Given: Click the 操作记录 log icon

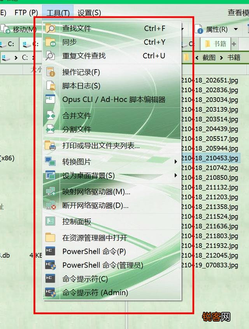Looking at the screenshot, I should point(51,72).
